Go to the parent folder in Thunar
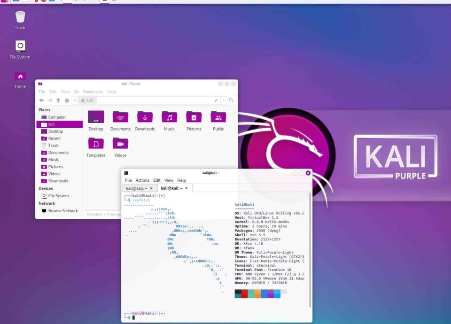451x324 pixels. 58,100
